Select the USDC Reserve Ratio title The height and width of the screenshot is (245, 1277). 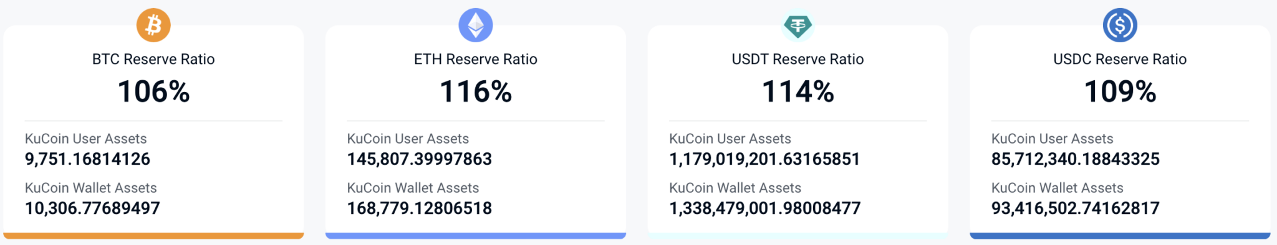[1120, 59]
